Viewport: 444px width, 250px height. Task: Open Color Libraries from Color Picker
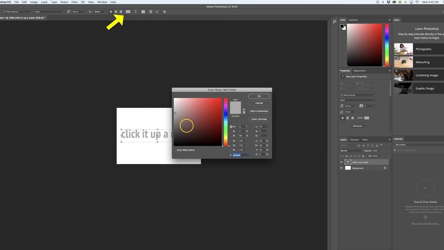click(x=259, y=119)
